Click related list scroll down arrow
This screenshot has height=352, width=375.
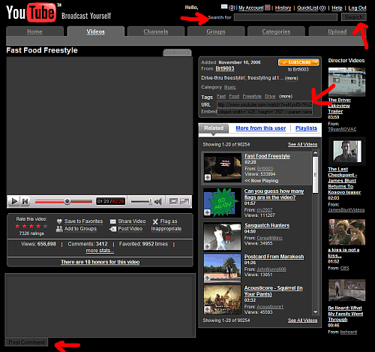(x=316, y=312)
